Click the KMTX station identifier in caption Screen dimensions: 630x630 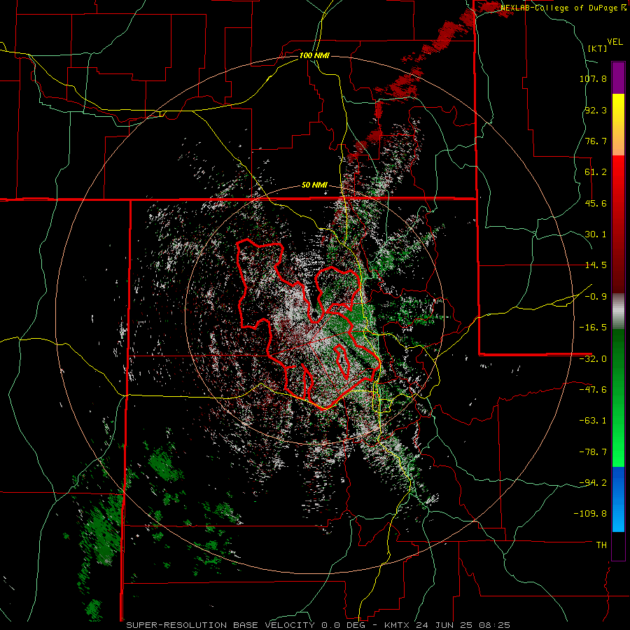(x=398, y=625)
